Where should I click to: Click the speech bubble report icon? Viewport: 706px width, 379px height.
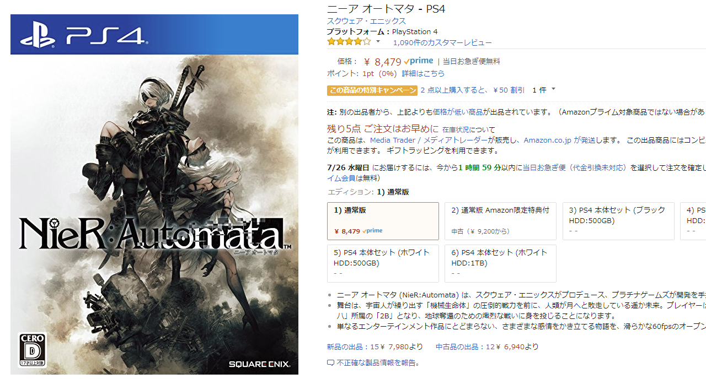[x=330, y=363]
